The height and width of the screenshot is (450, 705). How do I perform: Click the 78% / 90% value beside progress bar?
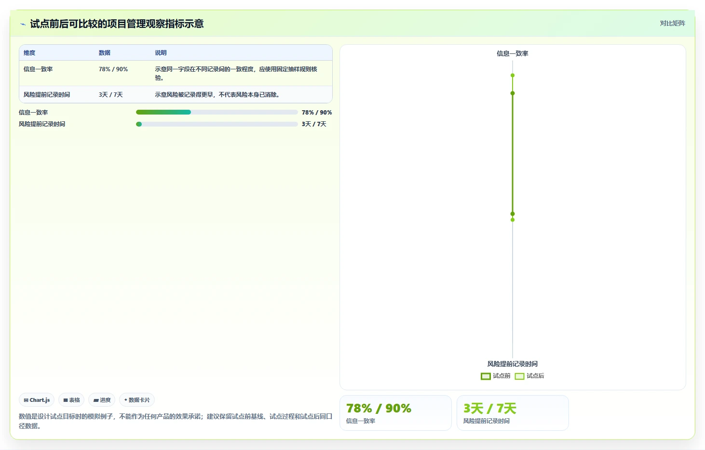pos(317,113)
